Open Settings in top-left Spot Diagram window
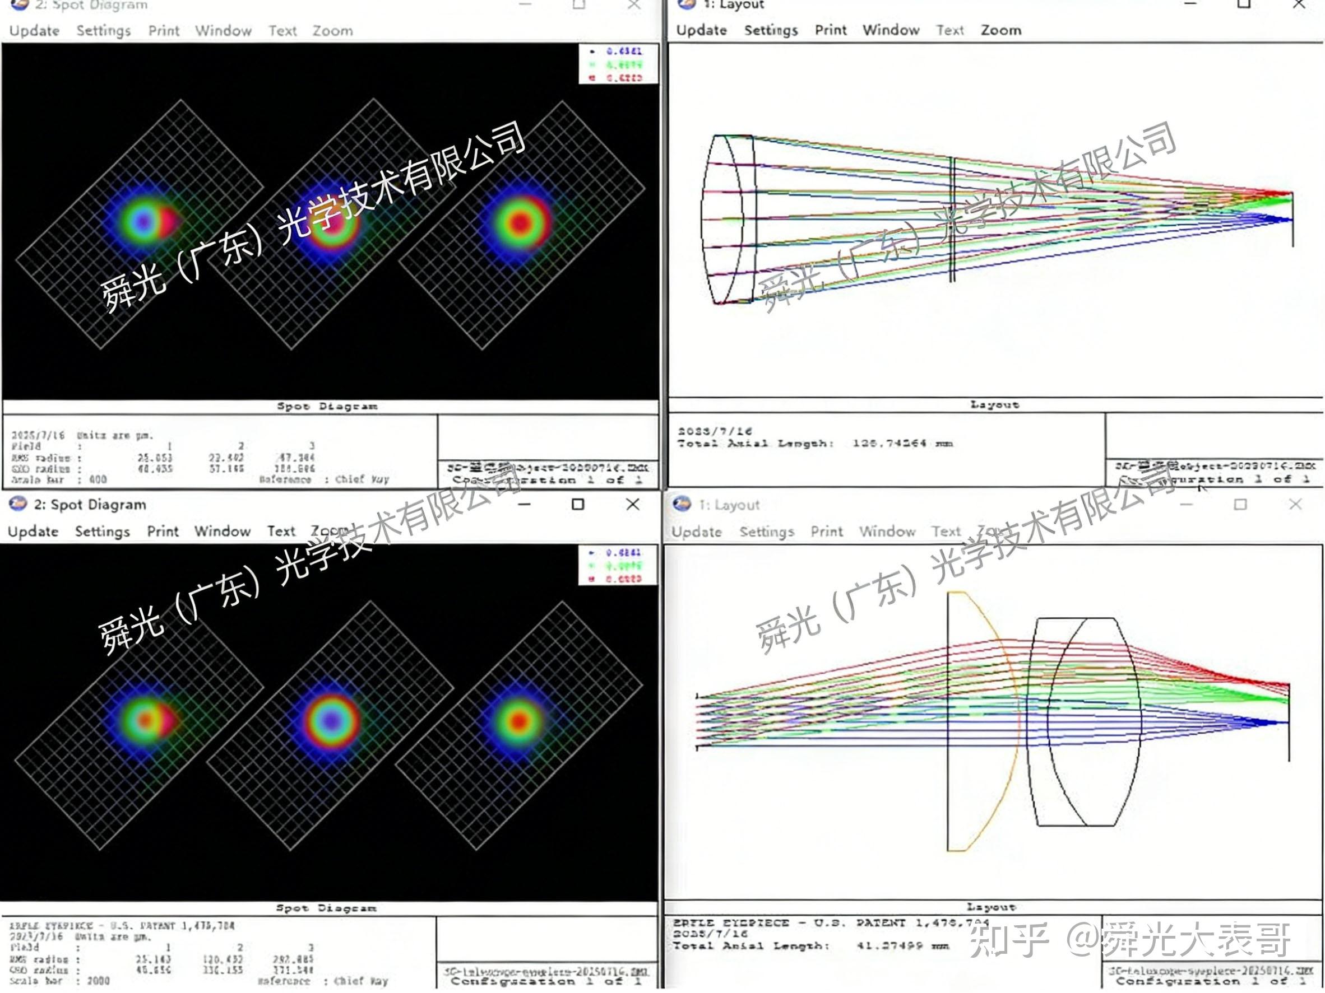 104,31
